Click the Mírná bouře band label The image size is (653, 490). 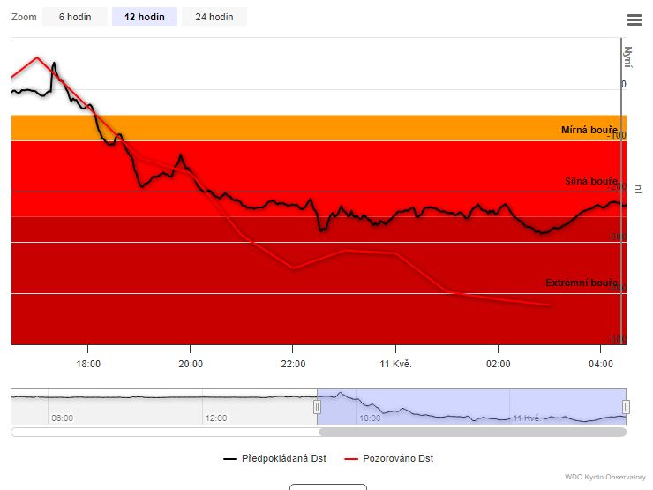[589, 130]
